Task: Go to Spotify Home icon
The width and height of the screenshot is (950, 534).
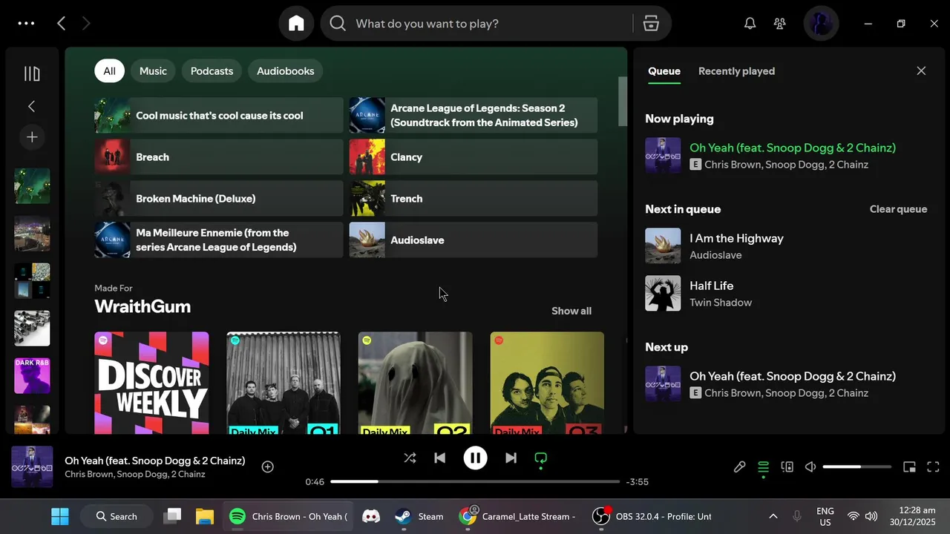Action: tap(296, 24)
